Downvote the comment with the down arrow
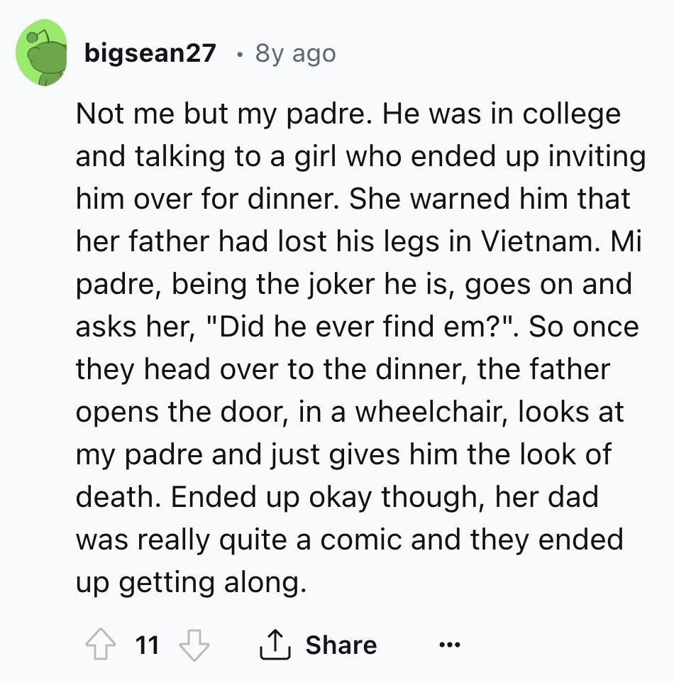 (194, 645)
